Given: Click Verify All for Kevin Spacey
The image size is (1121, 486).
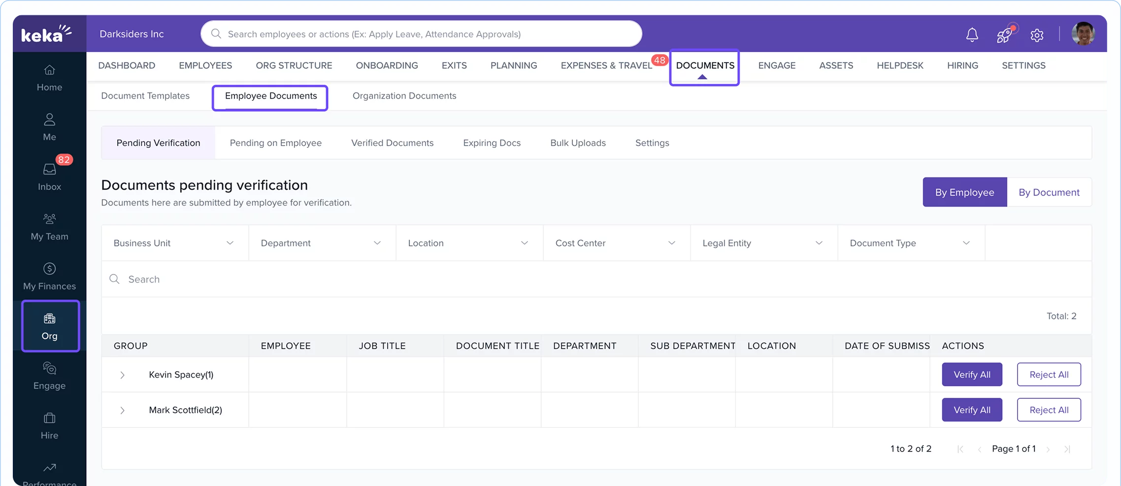Looking at the screenshot, I should pyautogui.click(x=972, y=375).
